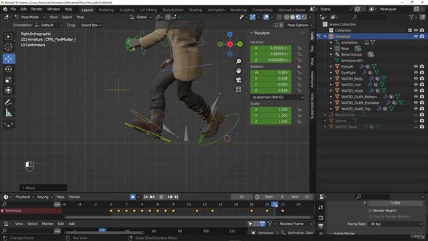This screenshot has width=428, height=241.
Task: Click the blue Z axis gizmo ball
Action: click(x=230, y=34)
